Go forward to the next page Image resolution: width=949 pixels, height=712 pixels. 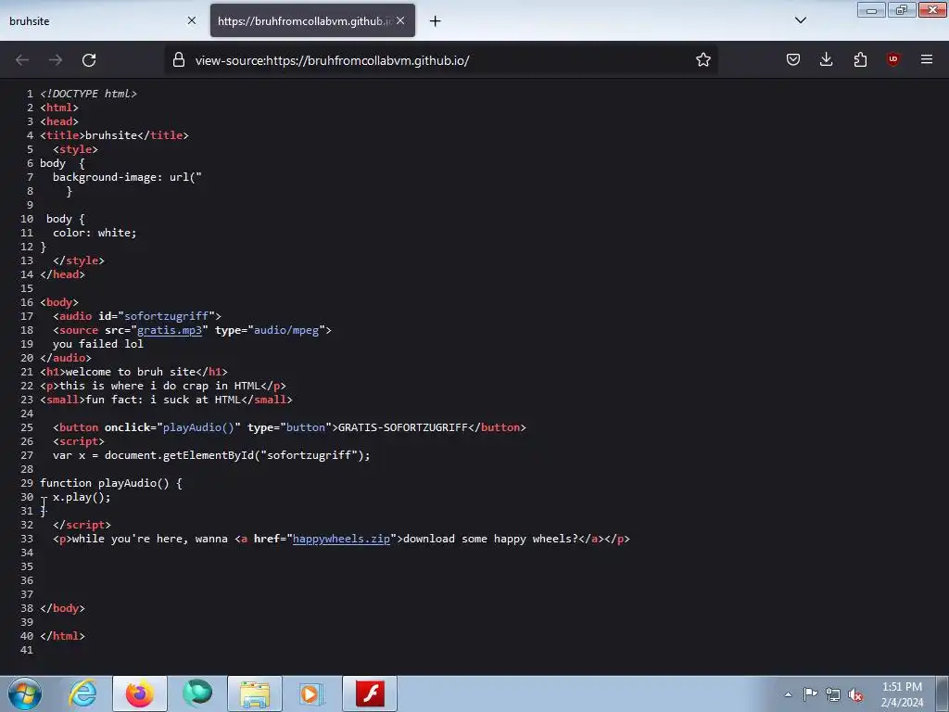pyautogui.click(x=56, y=60)
